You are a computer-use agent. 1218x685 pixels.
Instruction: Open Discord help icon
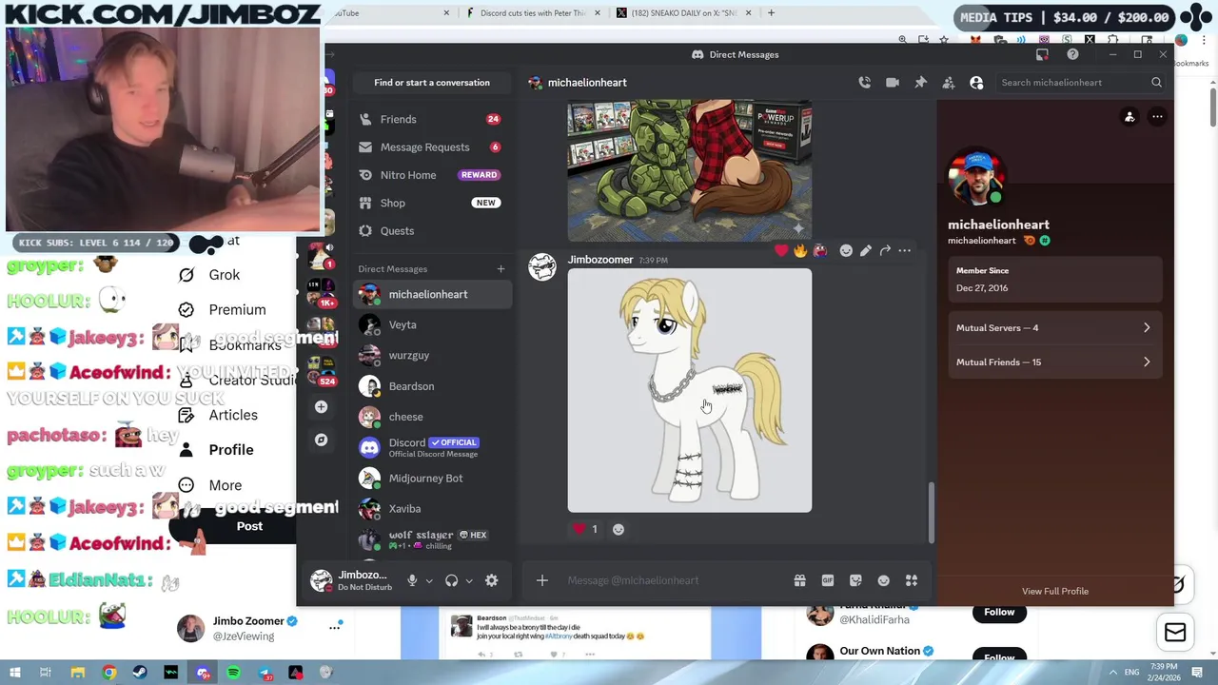click(x=1072, y=54)
